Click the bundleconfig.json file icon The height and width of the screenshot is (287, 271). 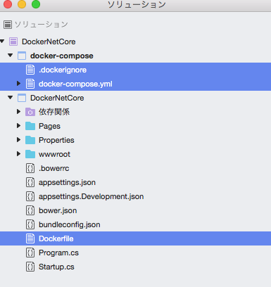coord(30,224)
